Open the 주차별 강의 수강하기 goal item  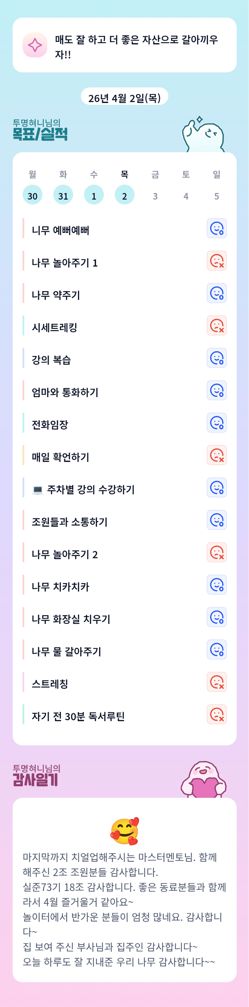click(91, 489)
